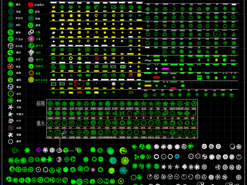Image resolution: width=247 pixels, height=185 pixels.
Task: Click the red dashed circle symbol
Action: coord(79,84)
